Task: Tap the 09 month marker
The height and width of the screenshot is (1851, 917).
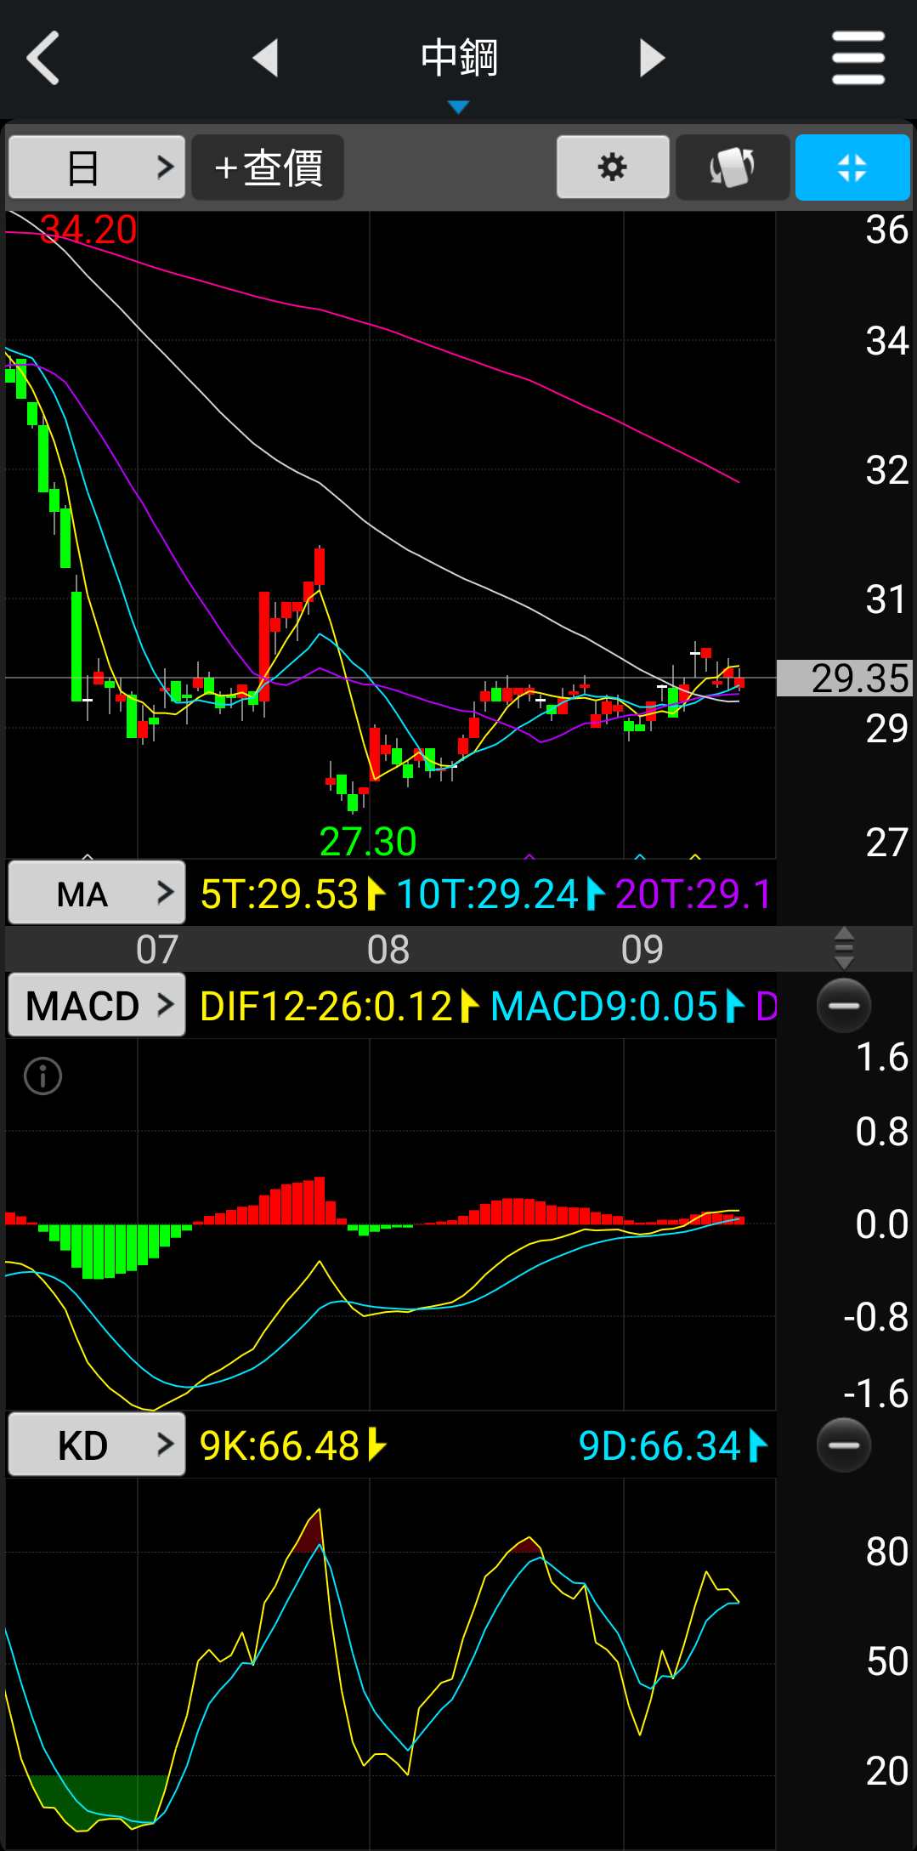Action: 642,950
